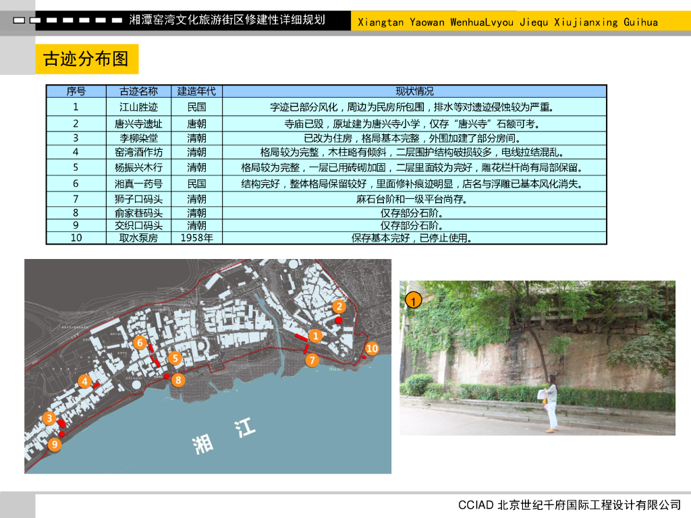Click map marker number 5
This screenshot has height=518, width=691.
pos(175,358)
